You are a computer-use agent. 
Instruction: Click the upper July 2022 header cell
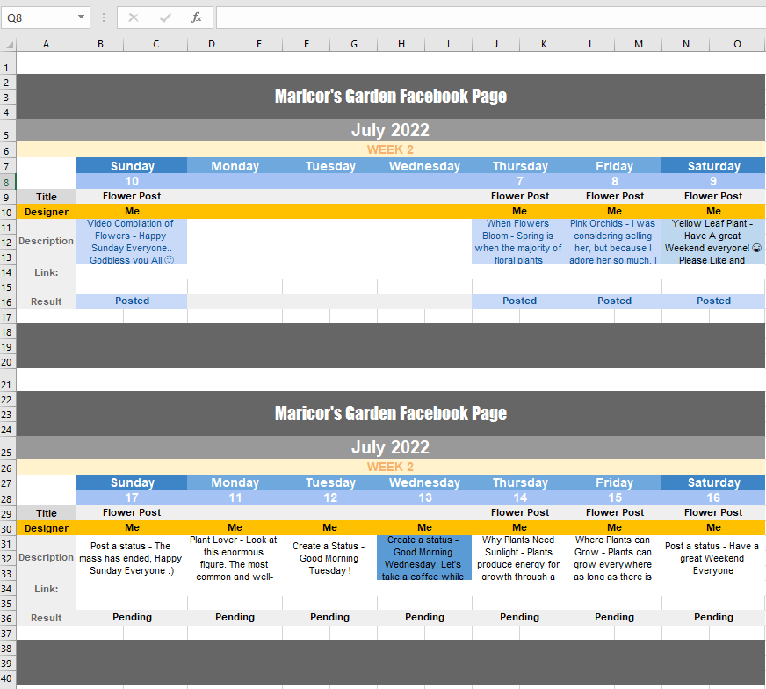point(391,130)
